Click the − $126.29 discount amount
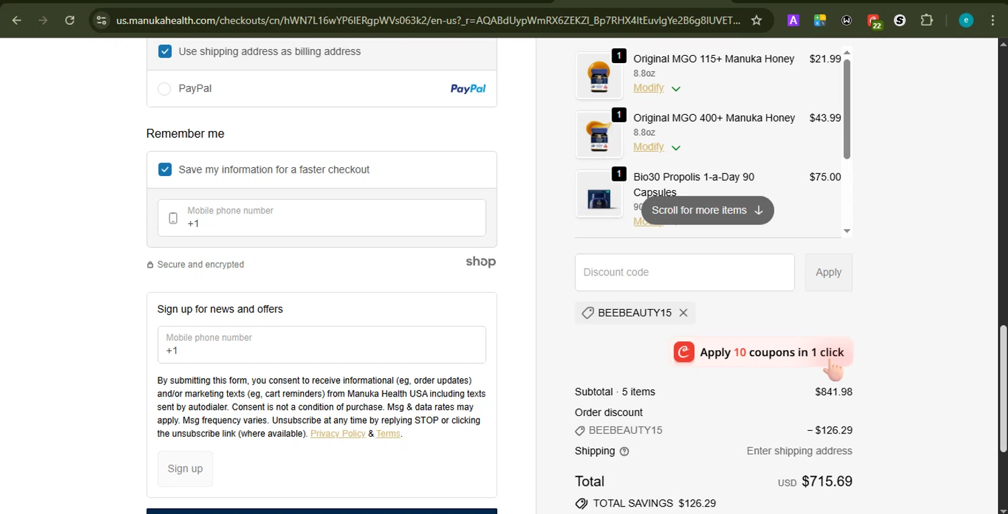1008x514 pixels. (830, 430)
